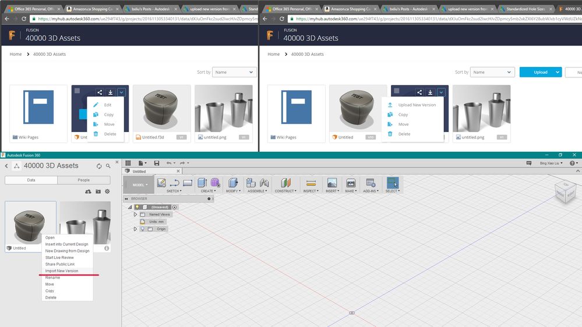Click the Create Form purple sphere icon
The image size is (582, 327).
click(x=216, y=183)
